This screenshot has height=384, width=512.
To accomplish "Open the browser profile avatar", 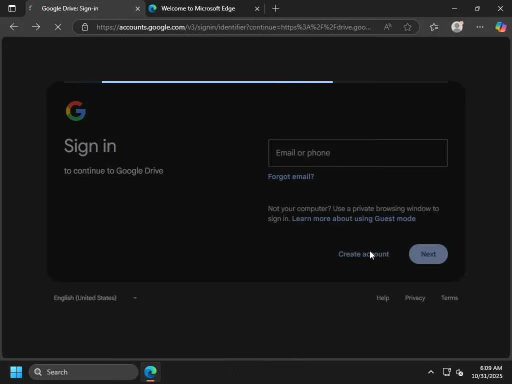I will point(457,27).
